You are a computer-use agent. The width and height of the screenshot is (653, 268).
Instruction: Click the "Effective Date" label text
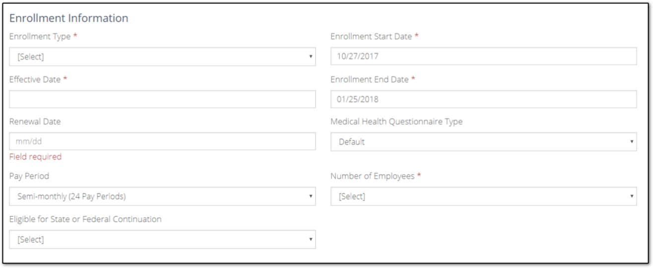coord(35,79)
